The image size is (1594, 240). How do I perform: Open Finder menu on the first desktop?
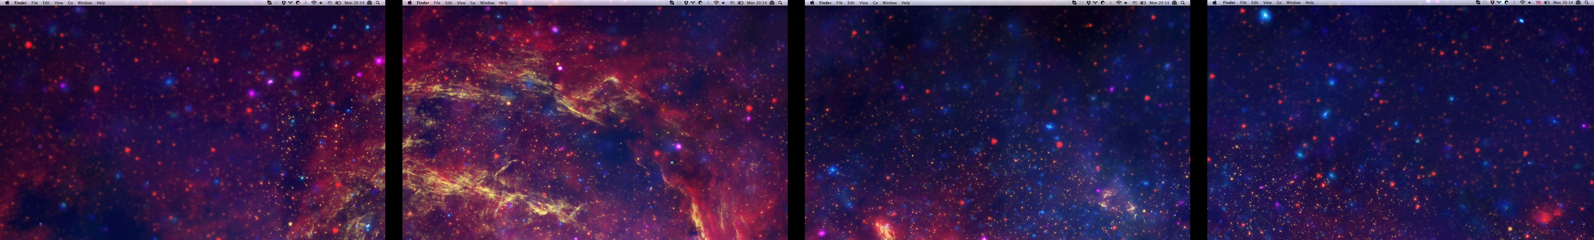pos(20,3)
